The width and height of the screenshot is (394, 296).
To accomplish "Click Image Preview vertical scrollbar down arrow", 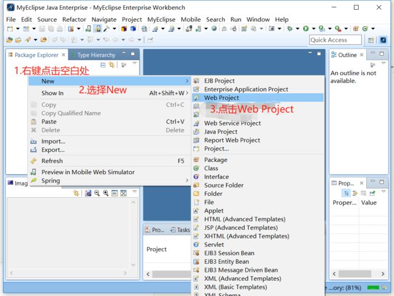I will (x=133, y=265).
